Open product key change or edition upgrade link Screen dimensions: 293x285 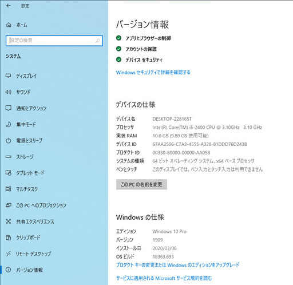coord(177,265)
